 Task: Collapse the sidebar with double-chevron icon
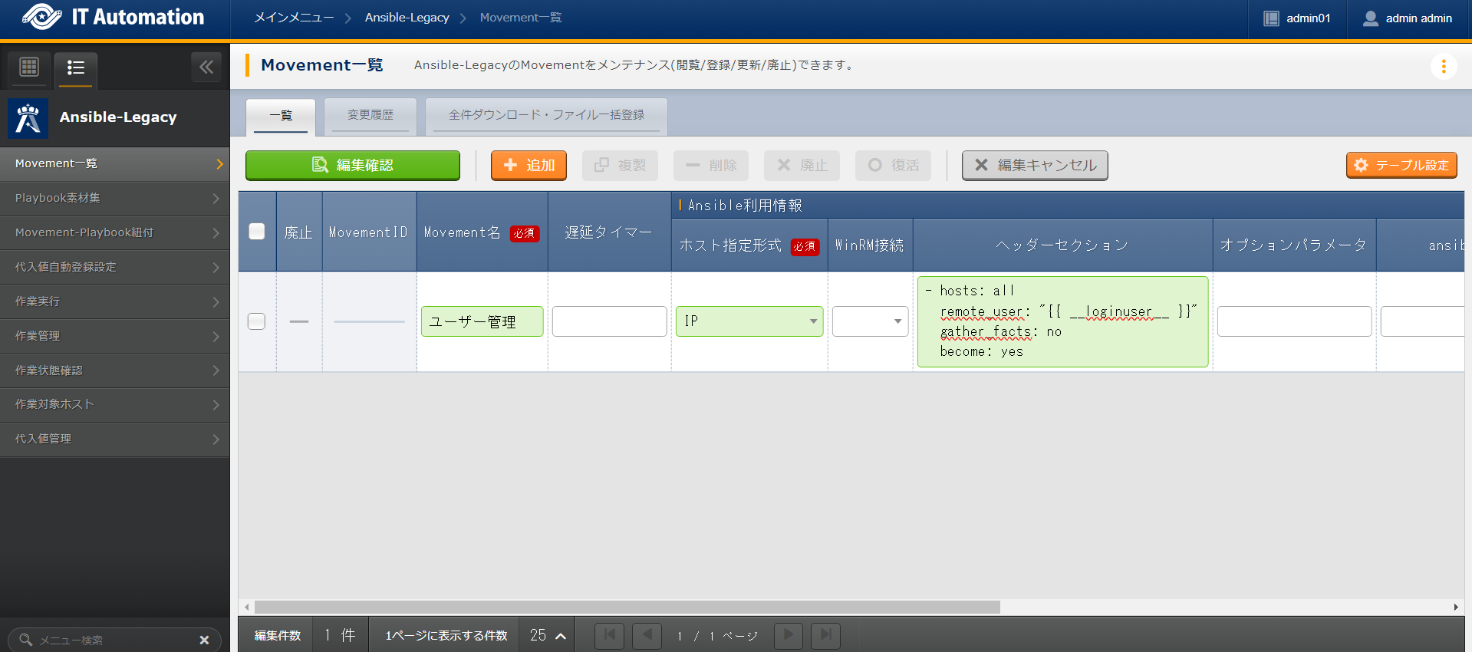coord(206,68)
